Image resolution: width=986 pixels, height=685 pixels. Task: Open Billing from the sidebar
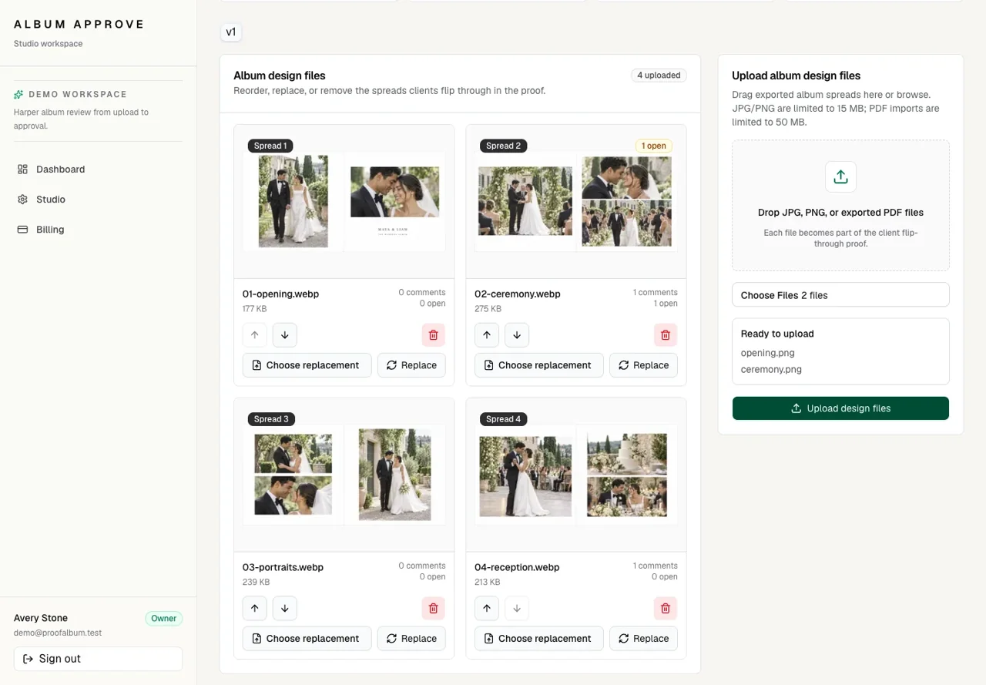click(x=98, y=230)
